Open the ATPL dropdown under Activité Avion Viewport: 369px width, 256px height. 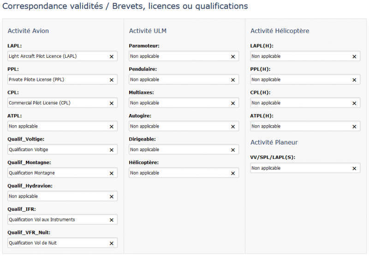(x=55, y=126)
